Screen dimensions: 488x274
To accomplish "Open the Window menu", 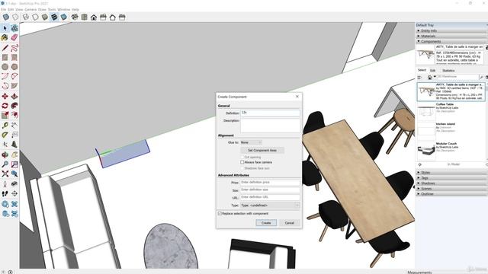I will tap(64, 10).
